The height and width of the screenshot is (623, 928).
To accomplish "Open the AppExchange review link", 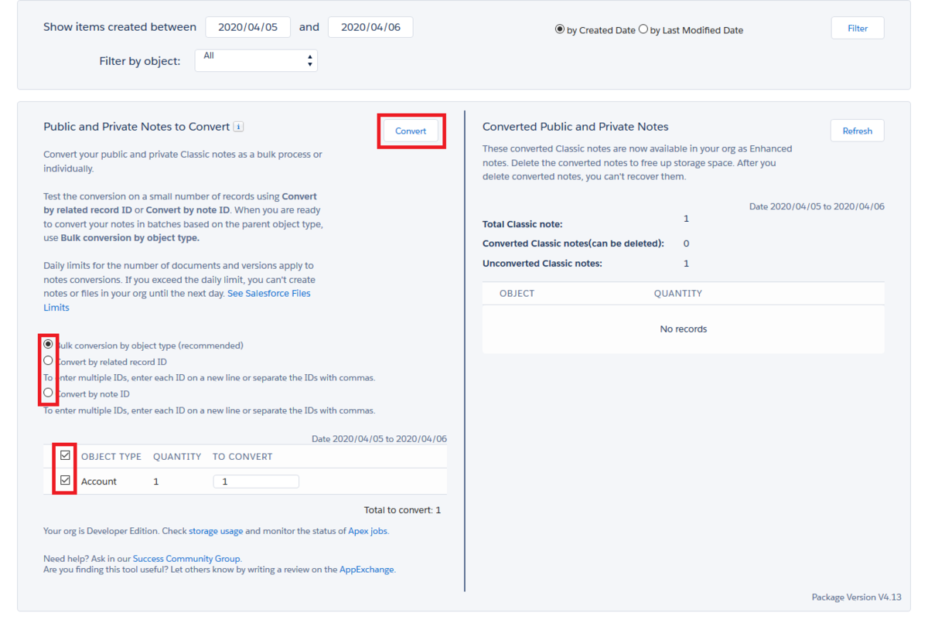I will [367, 570].
